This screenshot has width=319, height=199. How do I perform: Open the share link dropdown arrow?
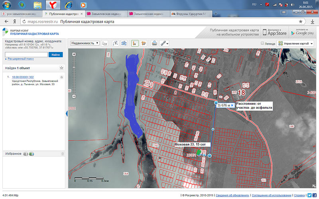click(168, 44)
